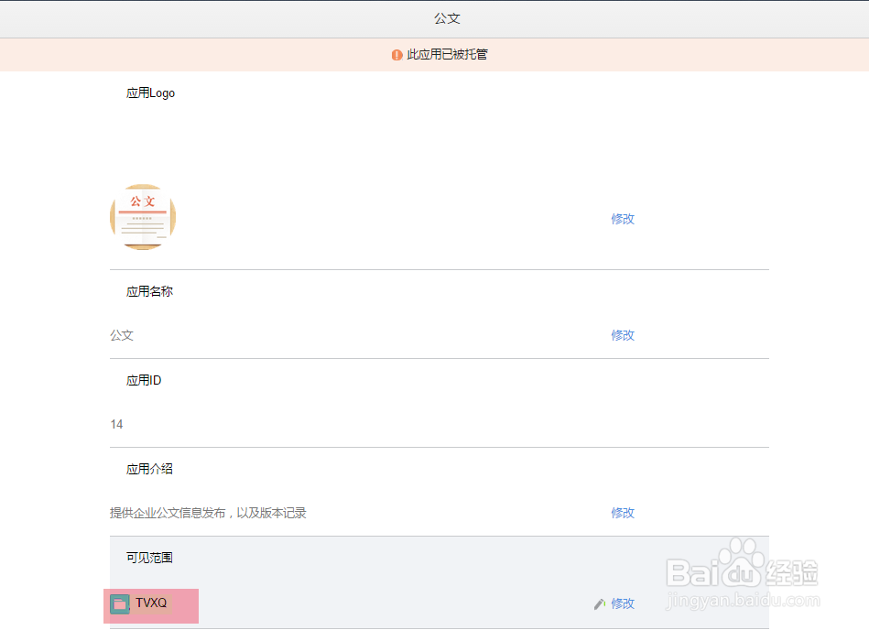The height and width of the screenshot is (630, 869).
Task: Click the 修改 link next to the app logo
Action: tap(623, 219)
